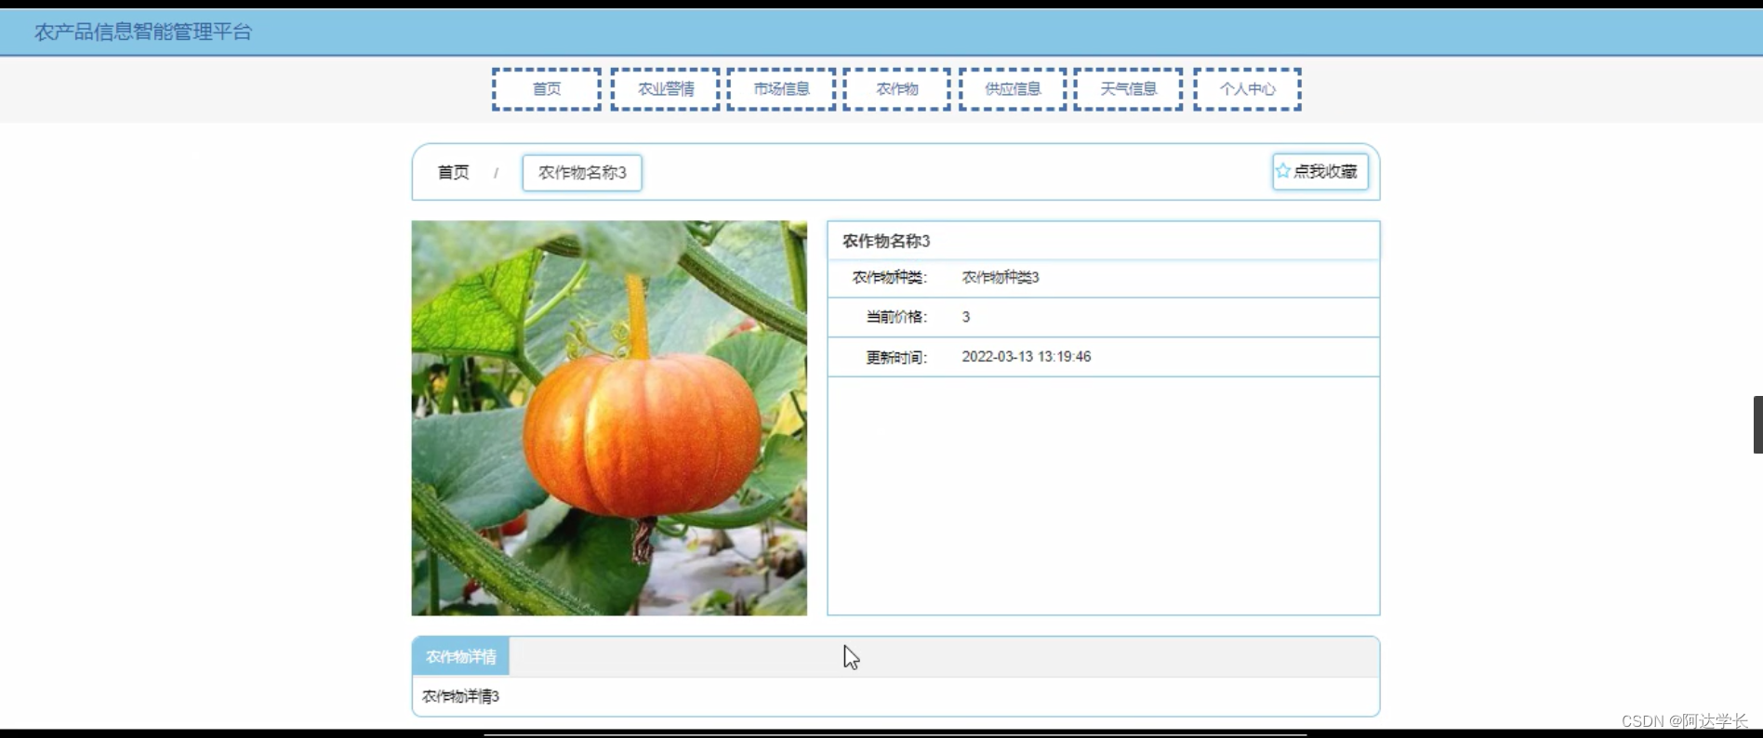
Task: Click the 农作物种类3 value
Action: 1001,277
